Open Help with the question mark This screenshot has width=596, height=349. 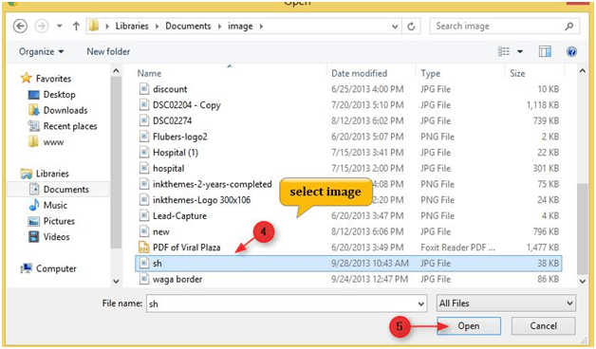571,51
